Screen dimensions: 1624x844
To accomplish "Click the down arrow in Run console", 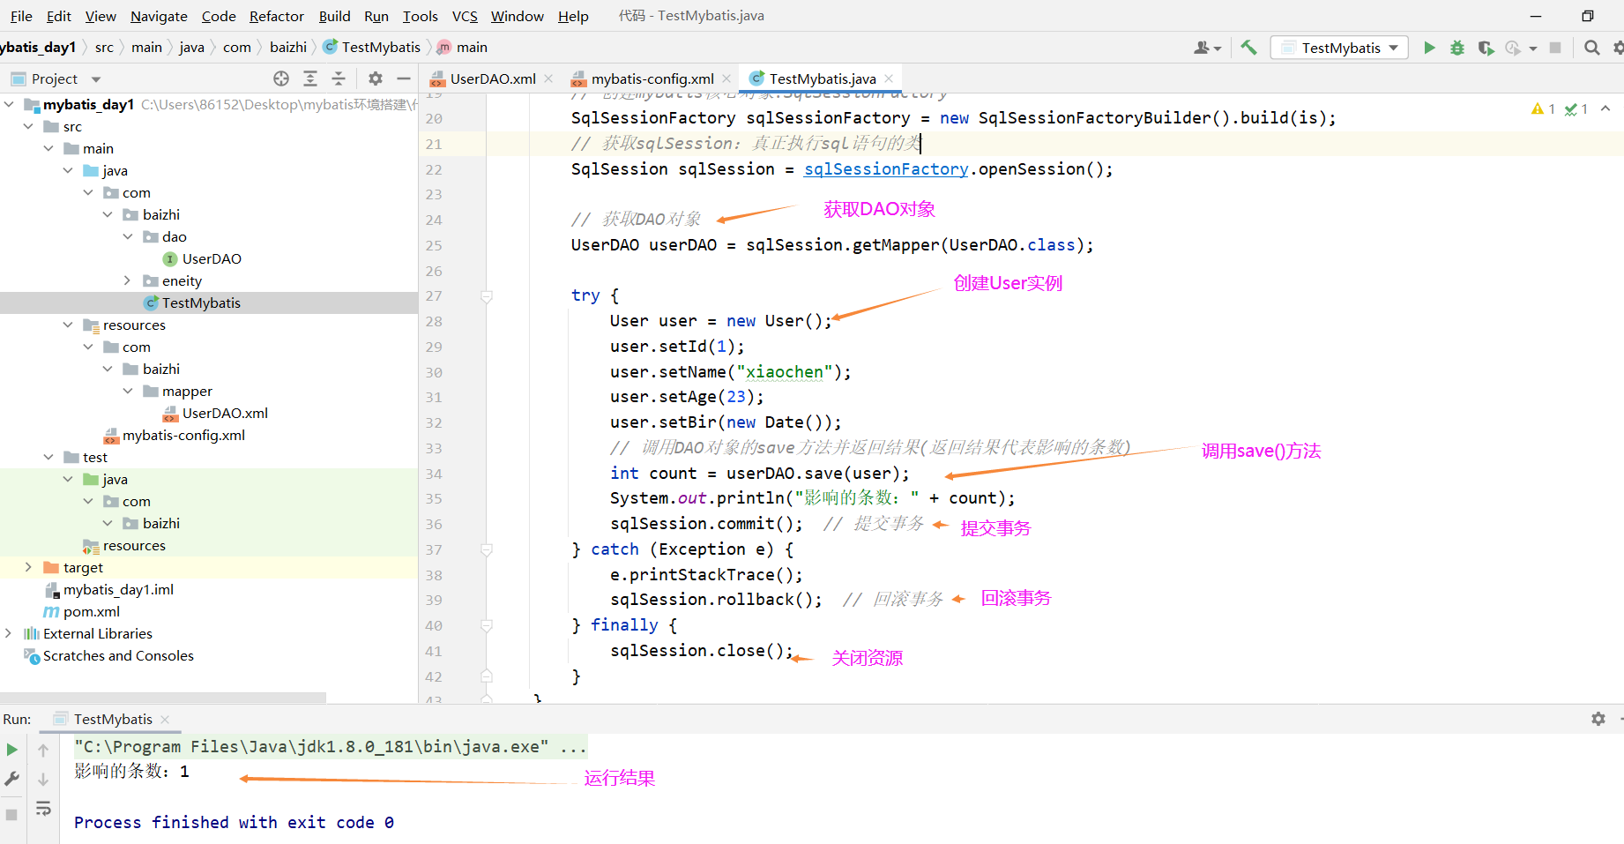I will pos(43,779).
